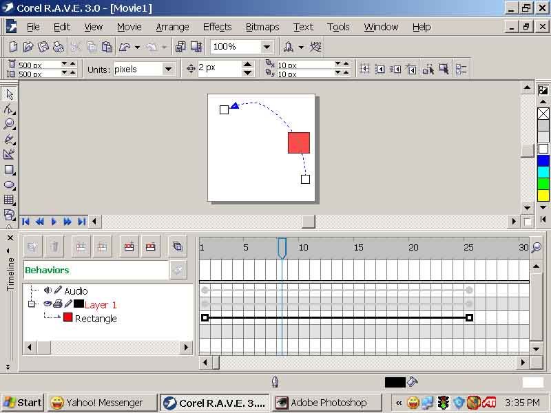Select the blue color swatch
The image size is (551, 413).
click(543, 160)
